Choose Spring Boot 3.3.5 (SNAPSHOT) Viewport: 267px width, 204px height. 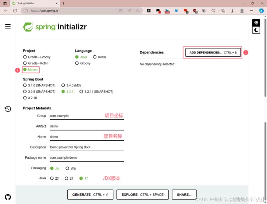(39, 91)
